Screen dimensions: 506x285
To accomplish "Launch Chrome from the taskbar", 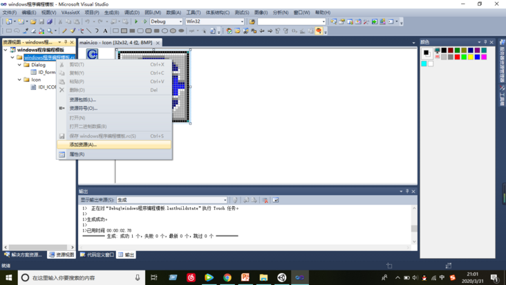I will coord(227,277).
